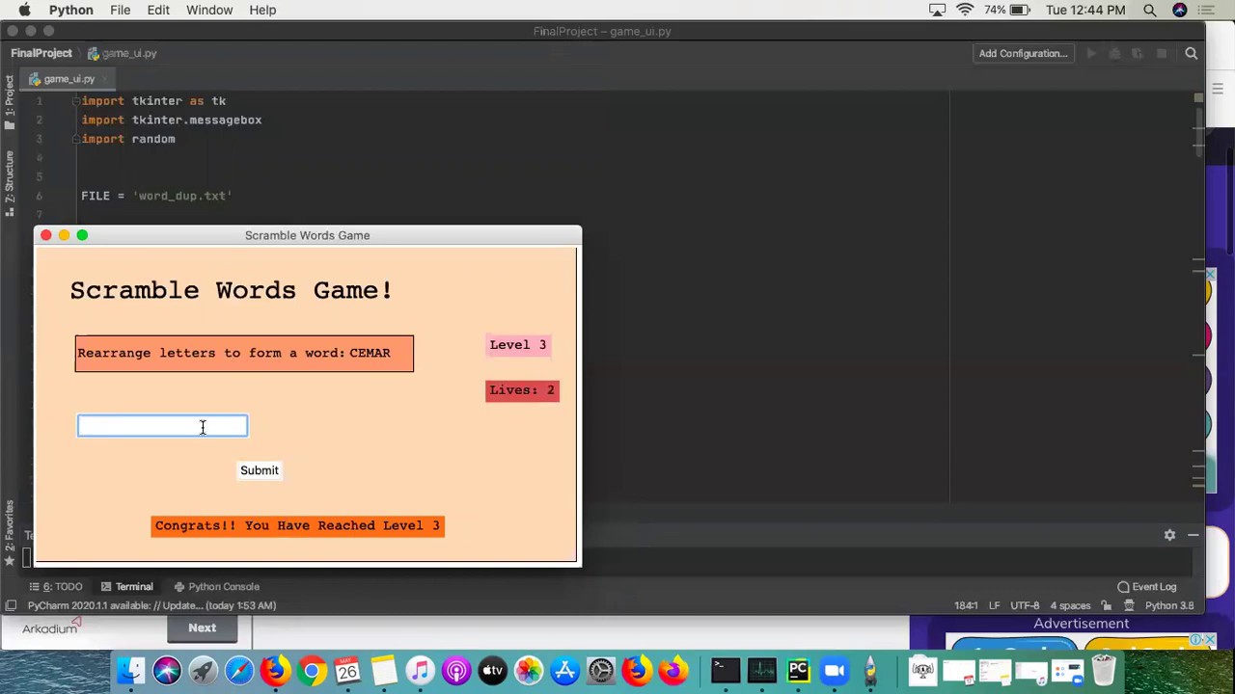
Task: Collapse the import block fold marker on line 1
Action: point(75,101)
